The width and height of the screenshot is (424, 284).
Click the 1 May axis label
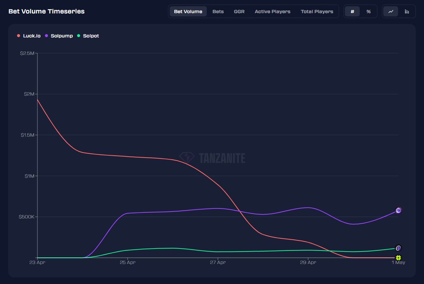398,262
